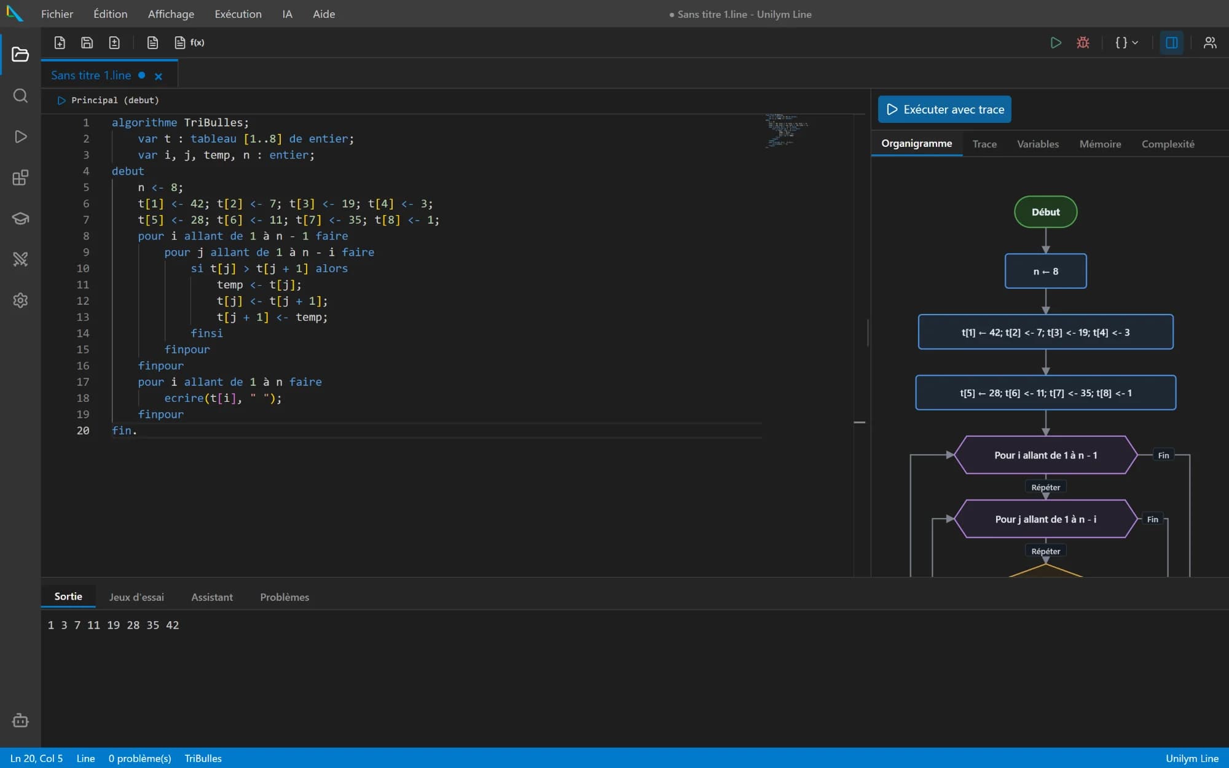Open the crossed swords challenge icon
Viewport: 1229px width, 768px height.
click(x=20, y=259)
